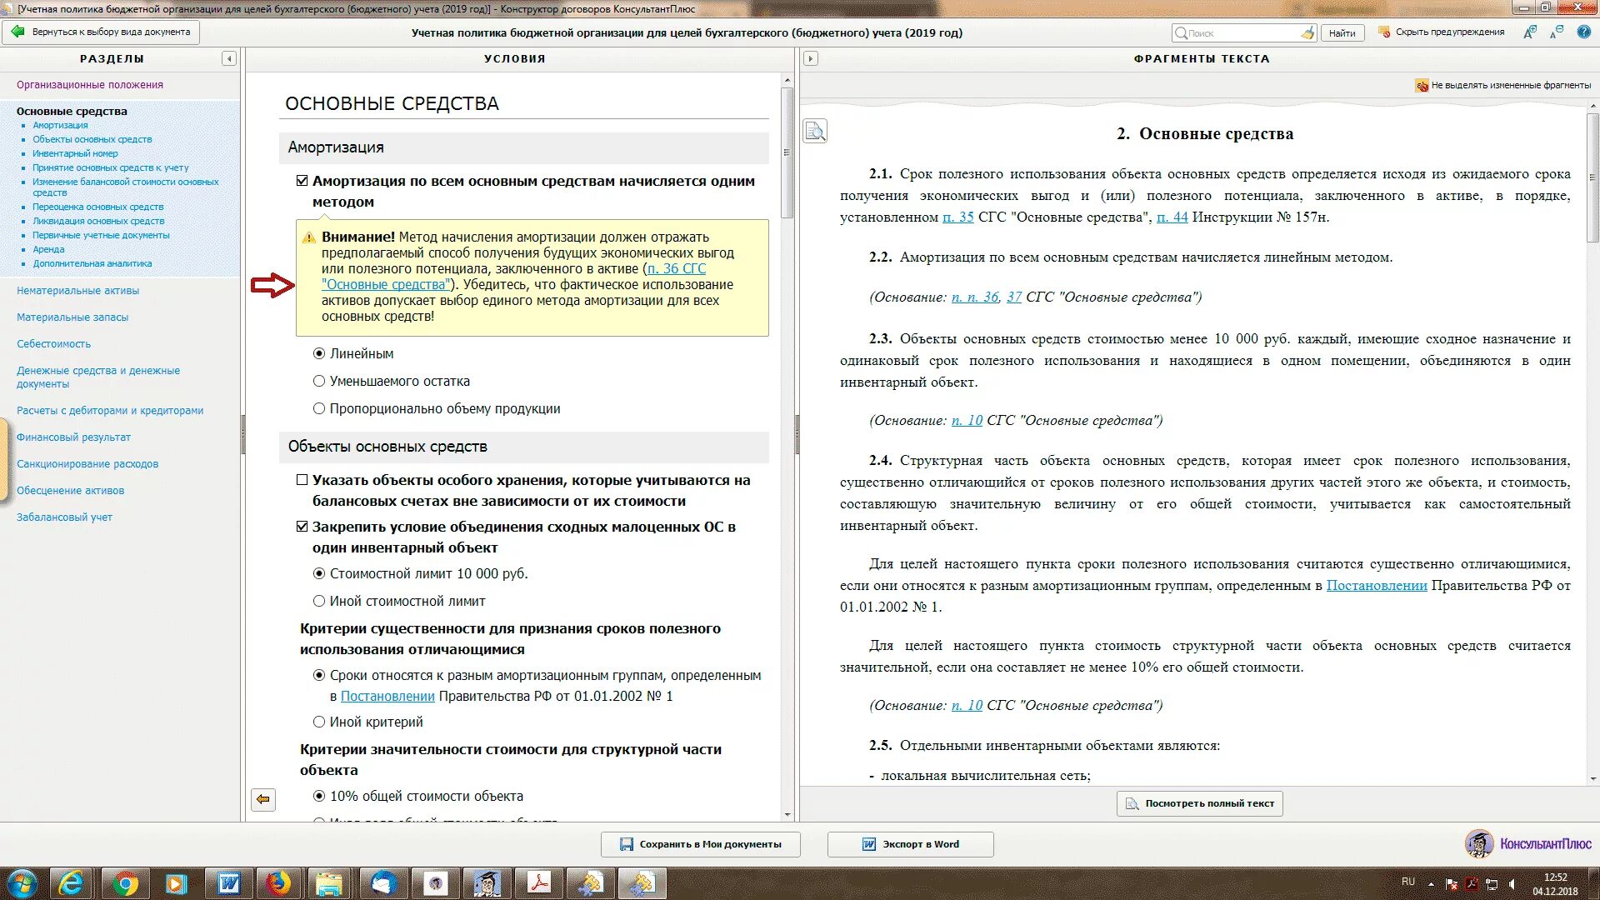This screenshot has width=1600, height=900.
Task: Click the volume icon in the system tray
Action: point(1513,883)
